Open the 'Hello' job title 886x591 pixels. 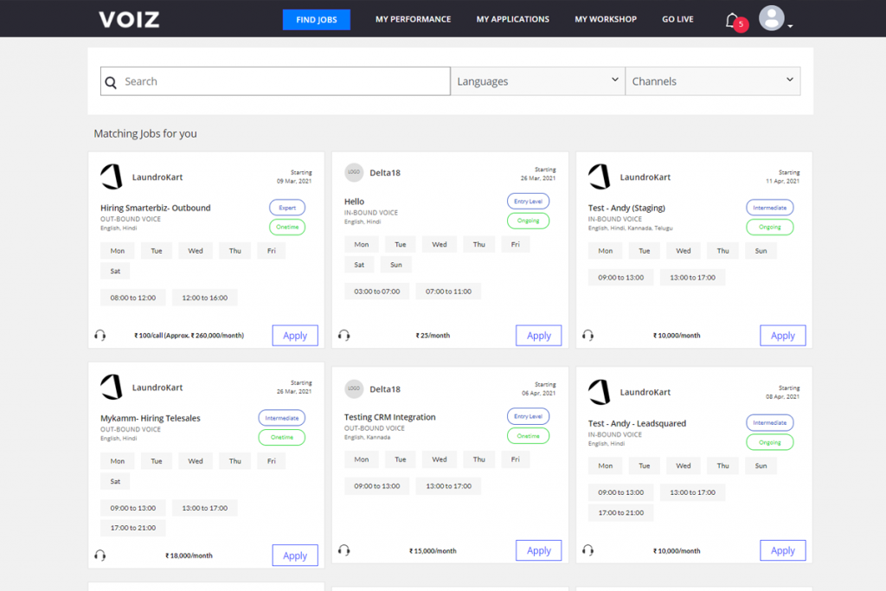pyautogui.click(x=354, y=202)
